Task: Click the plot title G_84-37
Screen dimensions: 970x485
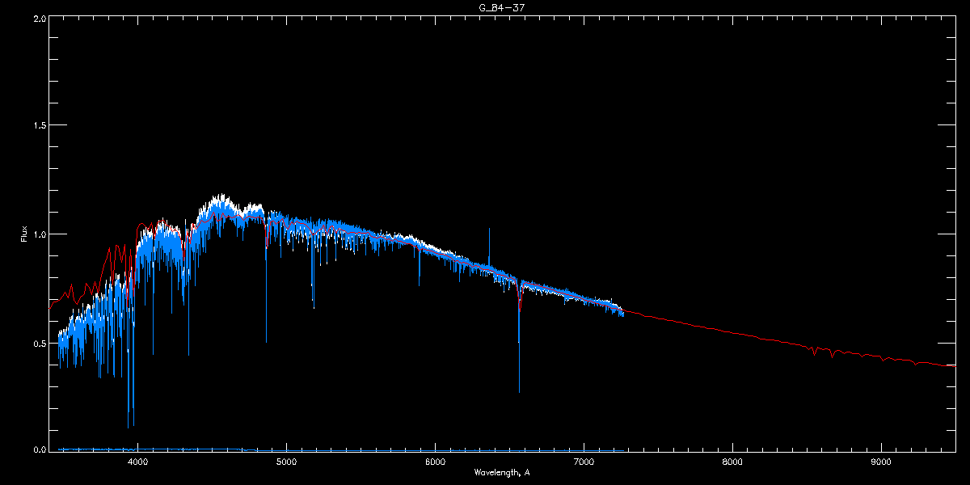Action: [502, 7]
